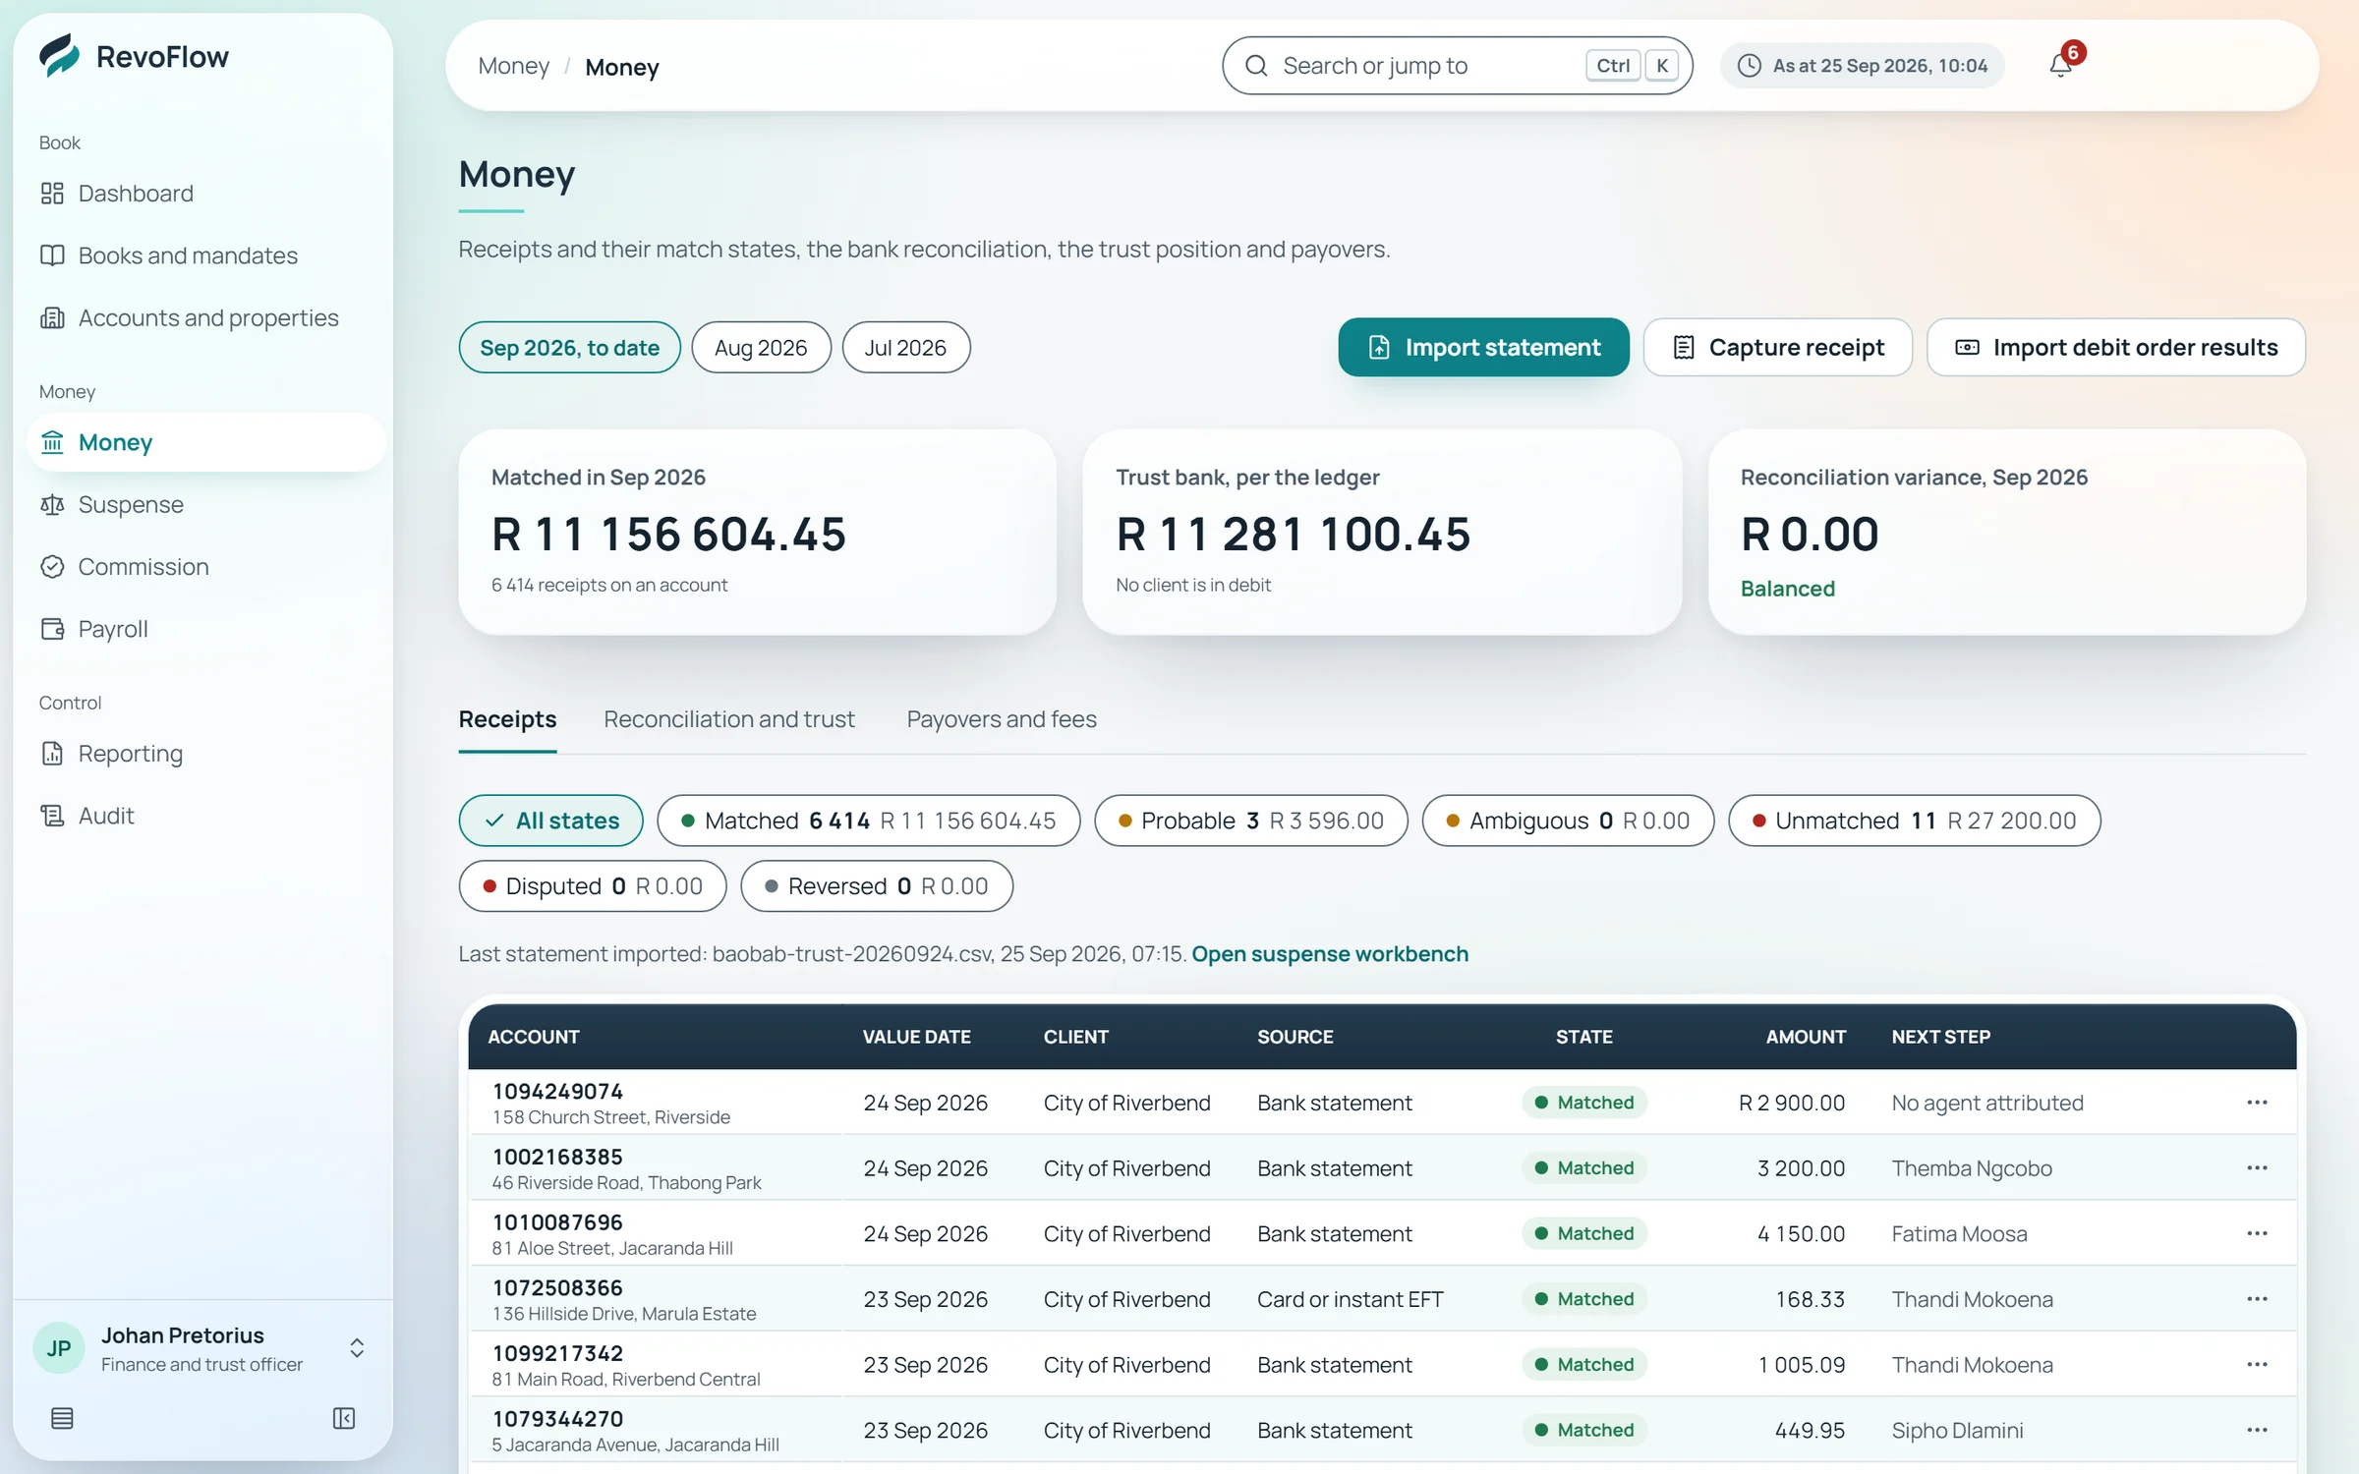Select Sep 2026, to date period

[569, 348]
